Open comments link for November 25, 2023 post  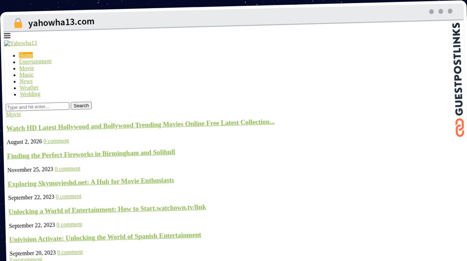coord(68,169)
